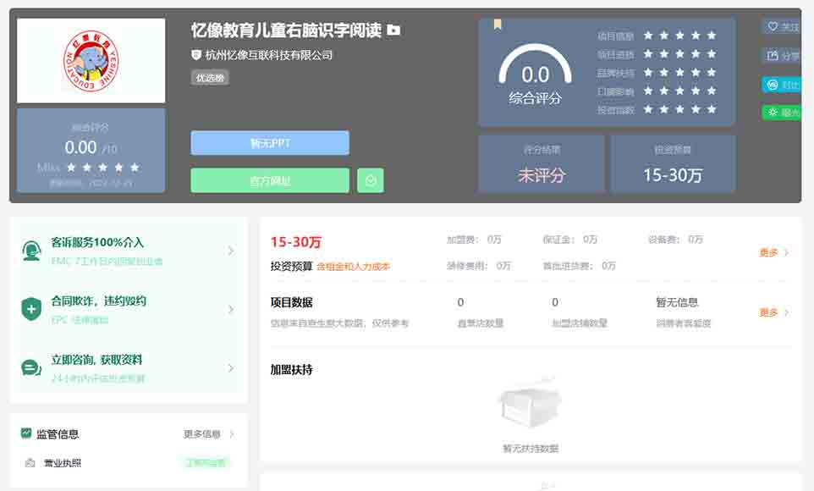Click the last star in the bottom rating row
The width and height of the screenshot is (814, 491).
point(712,109)
